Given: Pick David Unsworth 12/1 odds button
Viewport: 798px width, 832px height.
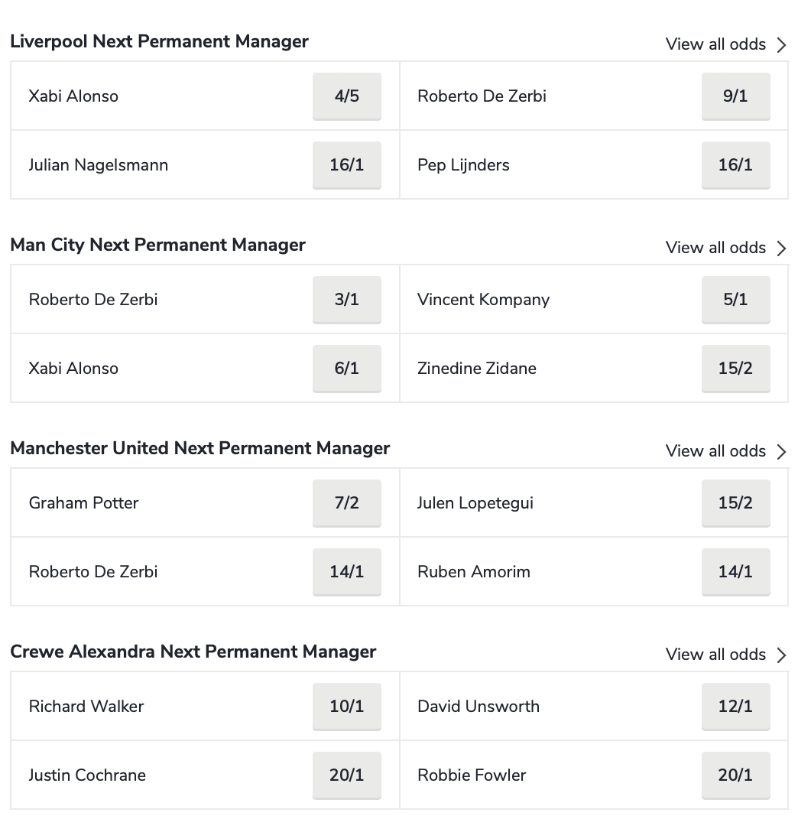Looking at the screenshot, I should (735, 707).
